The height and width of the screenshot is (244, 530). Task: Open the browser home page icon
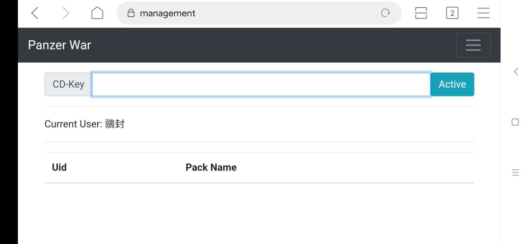click(x=98, y=13)
